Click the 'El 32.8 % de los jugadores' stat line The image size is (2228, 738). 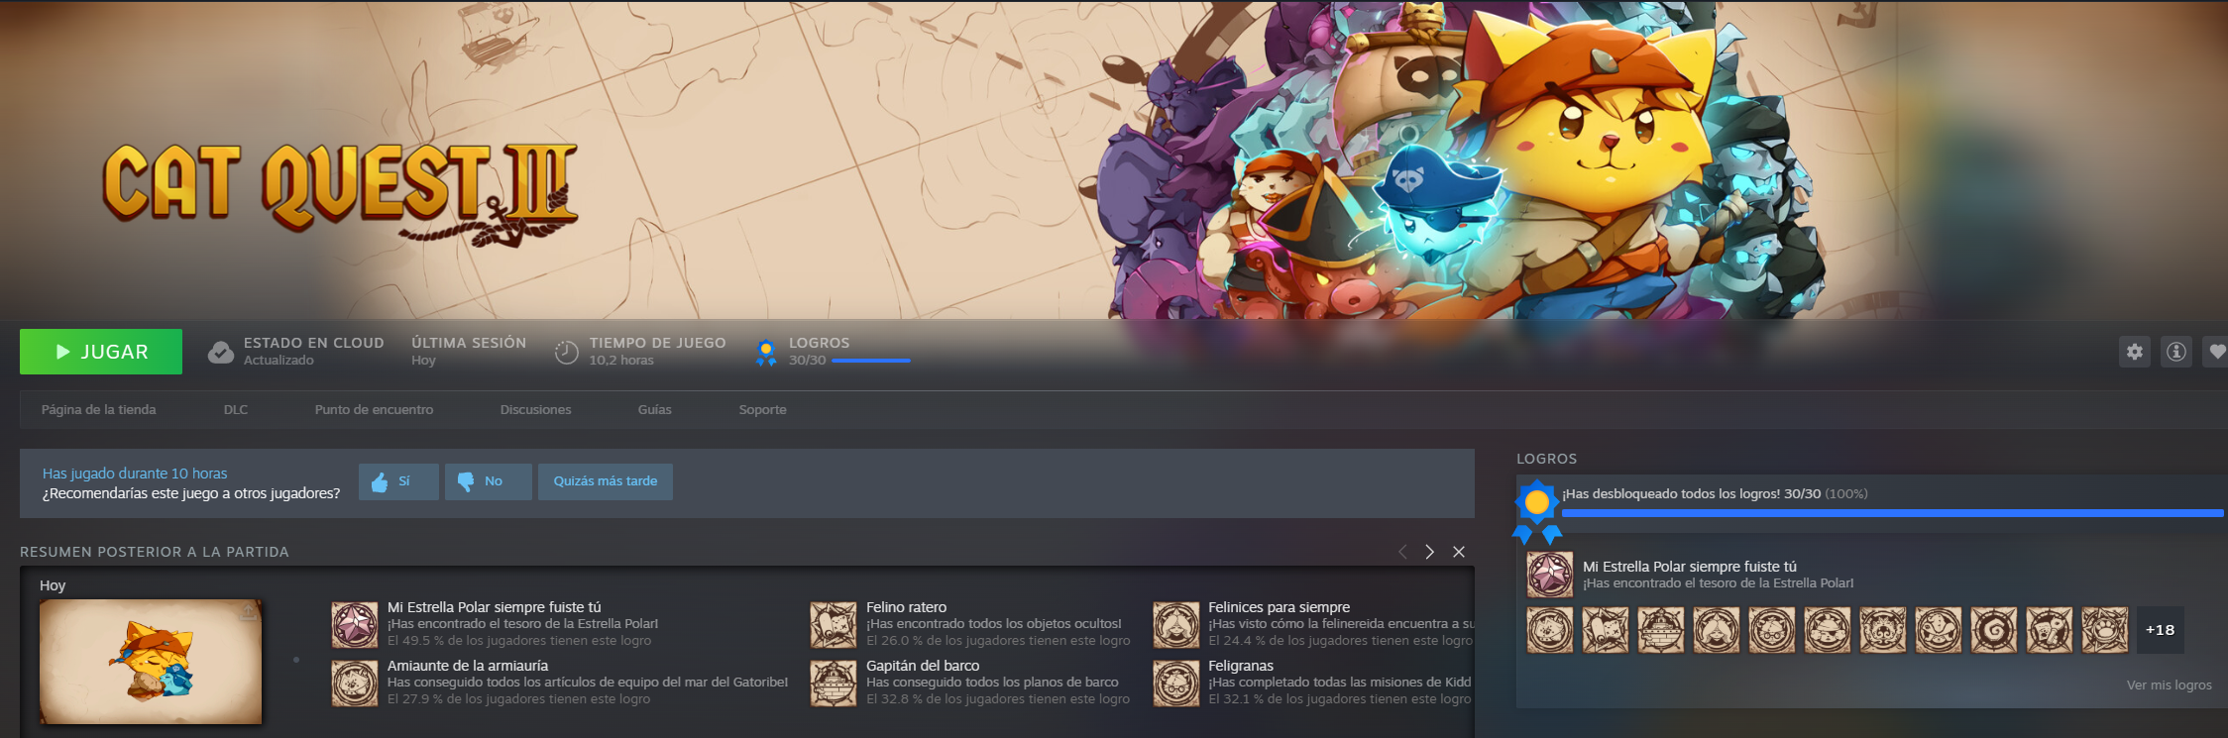tap(998, 699)
